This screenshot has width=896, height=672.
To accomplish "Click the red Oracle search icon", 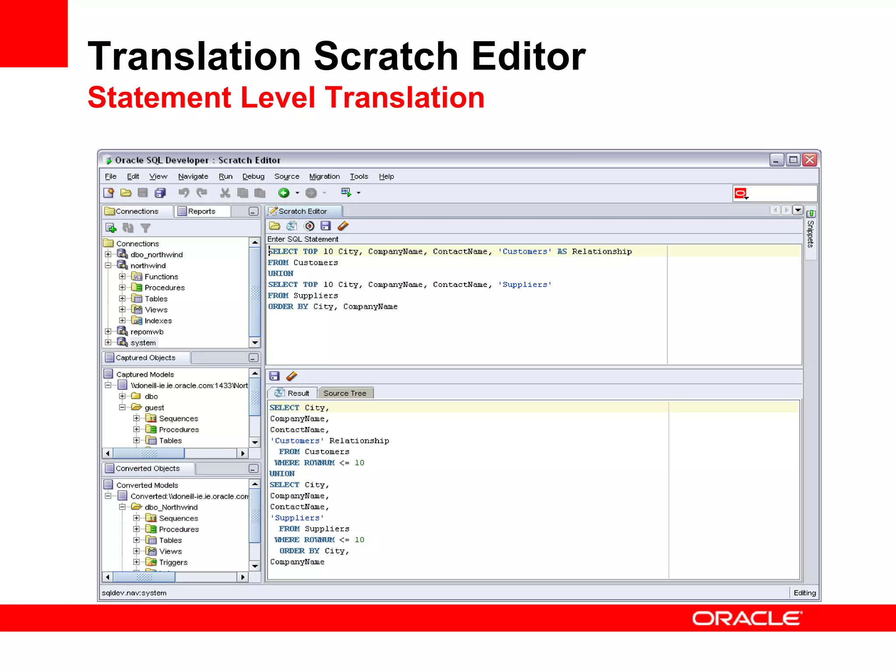I will 741,193.
